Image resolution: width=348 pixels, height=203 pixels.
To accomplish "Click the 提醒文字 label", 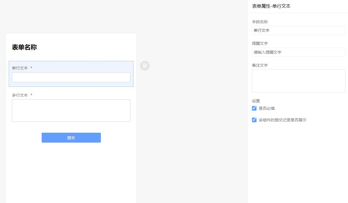I will tap(260, 43).
